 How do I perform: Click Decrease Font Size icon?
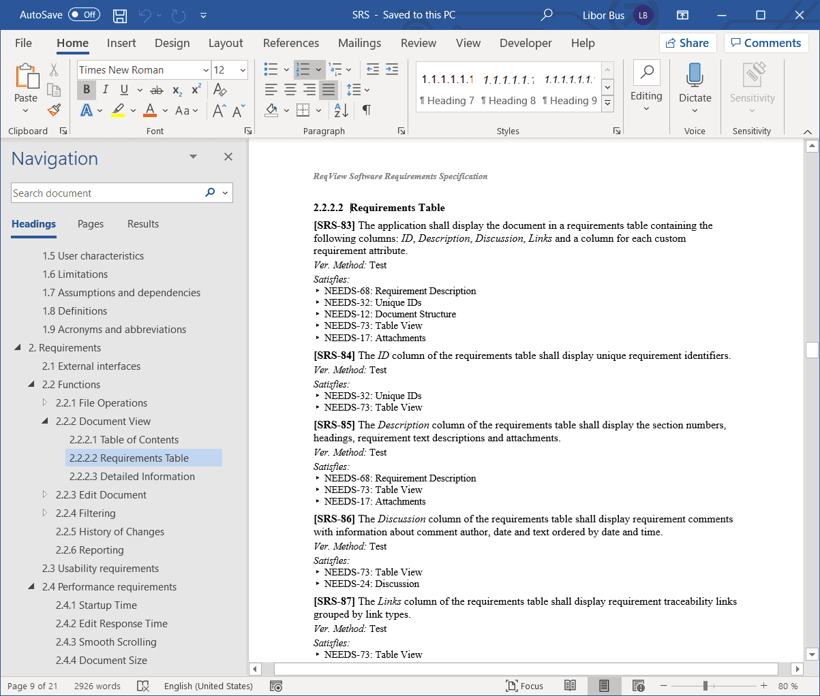pyautogui.click(x=238, y=110)
